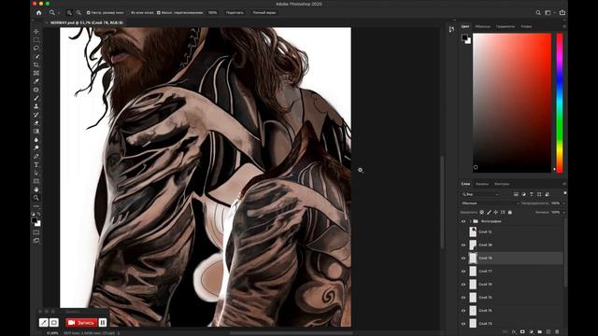Select the Gradient tool
This screenshot has width=598, height=336.
pyautogui.click(x=36, y=131)
